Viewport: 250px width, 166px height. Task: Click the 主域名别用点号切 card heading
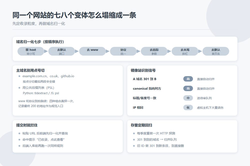click(x=30, y=71)
